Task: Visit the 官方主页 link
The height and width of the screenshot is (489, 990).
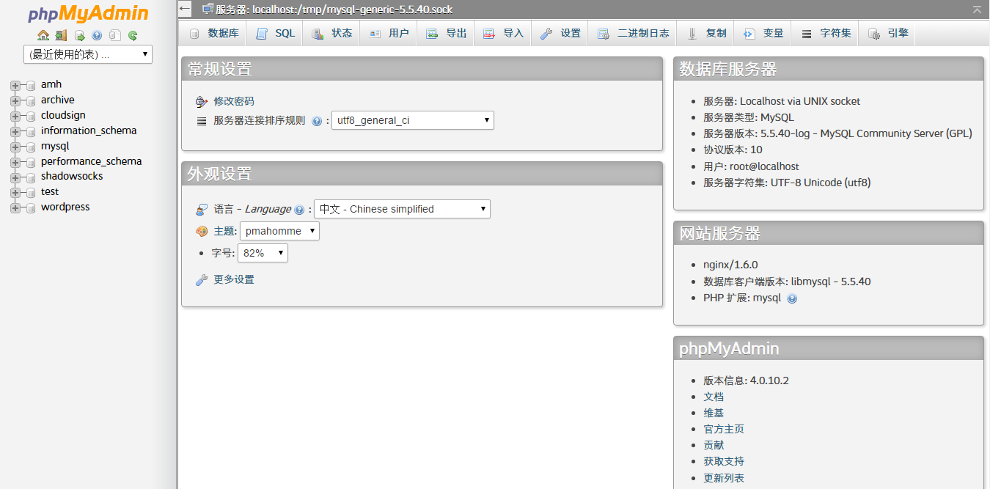Action: point(724,429)
